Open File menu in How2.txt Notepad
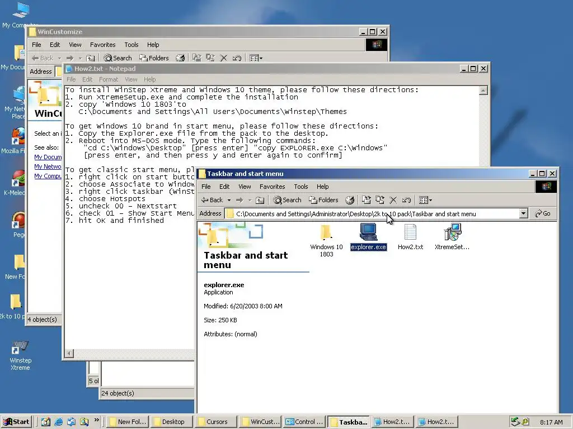The width and height of the screenshot is (573, 429). [x=71, y=79]
